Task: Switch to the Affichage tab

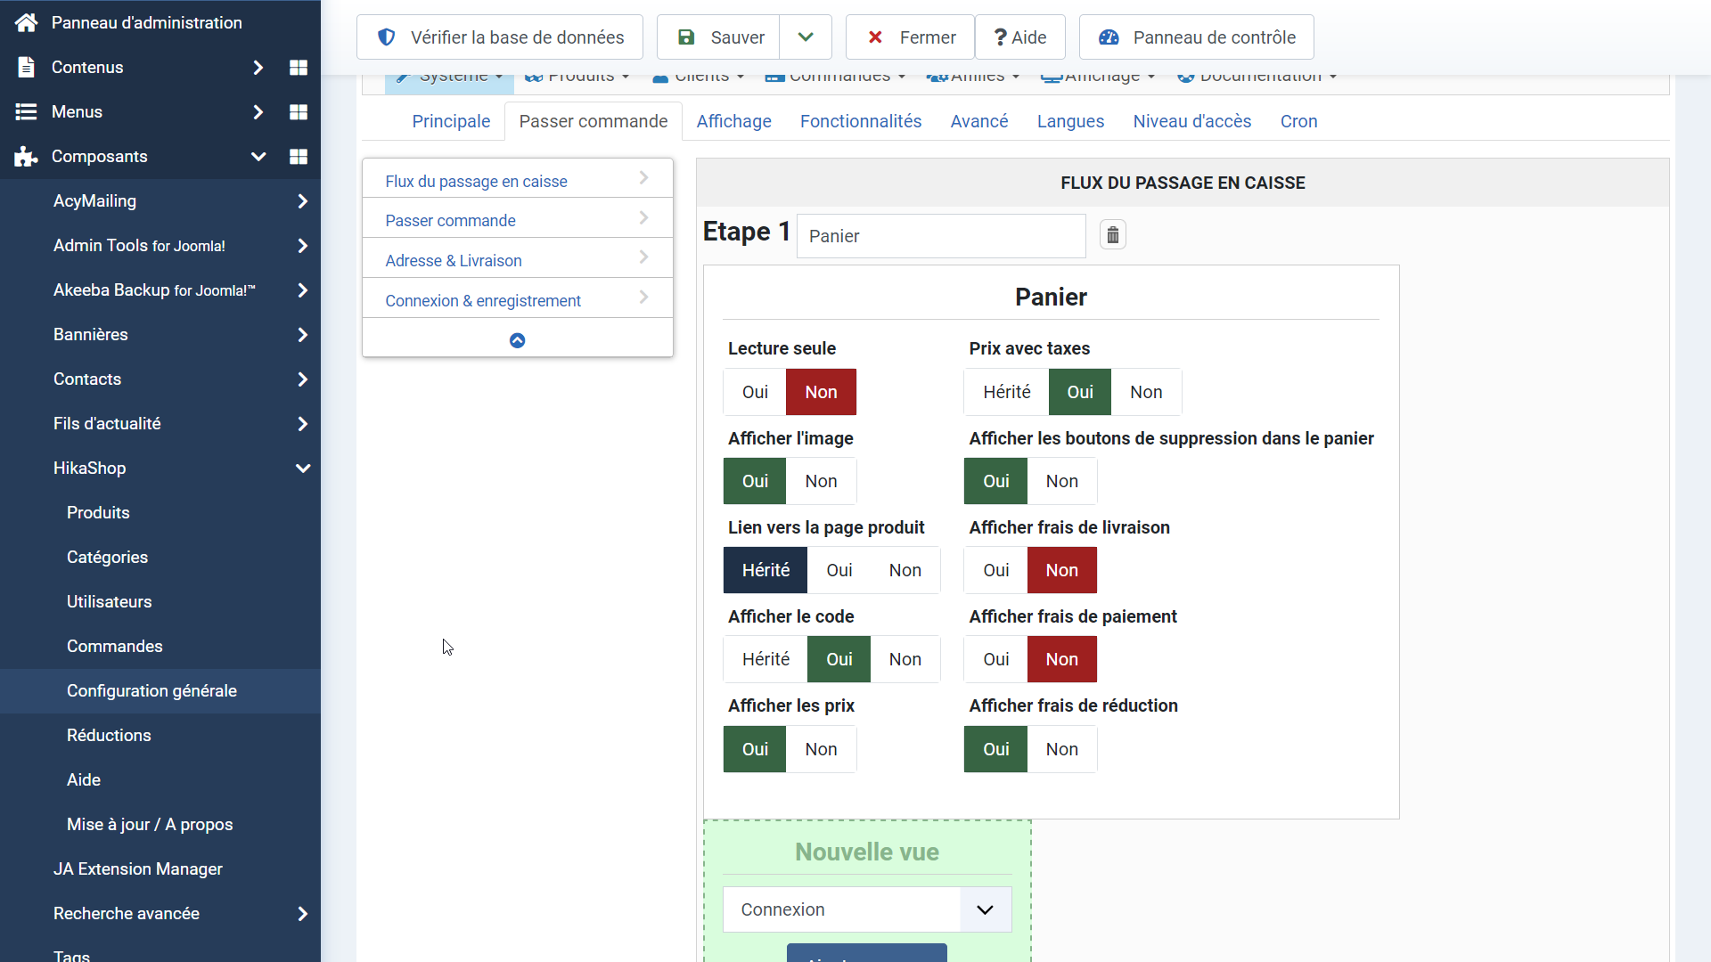Action: tap(733, 121)
